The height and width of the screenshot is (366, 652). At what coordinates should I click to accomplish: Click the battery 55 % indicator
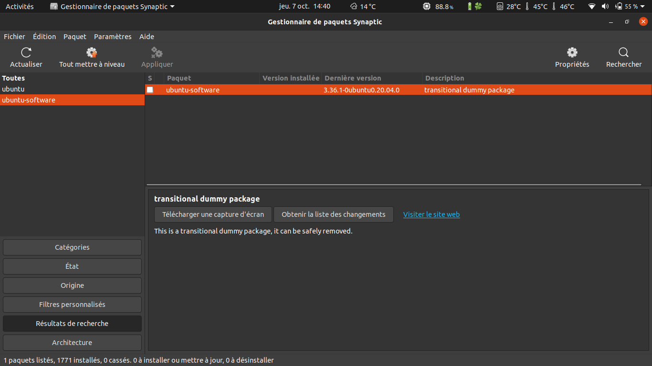(x=626, y=7)
